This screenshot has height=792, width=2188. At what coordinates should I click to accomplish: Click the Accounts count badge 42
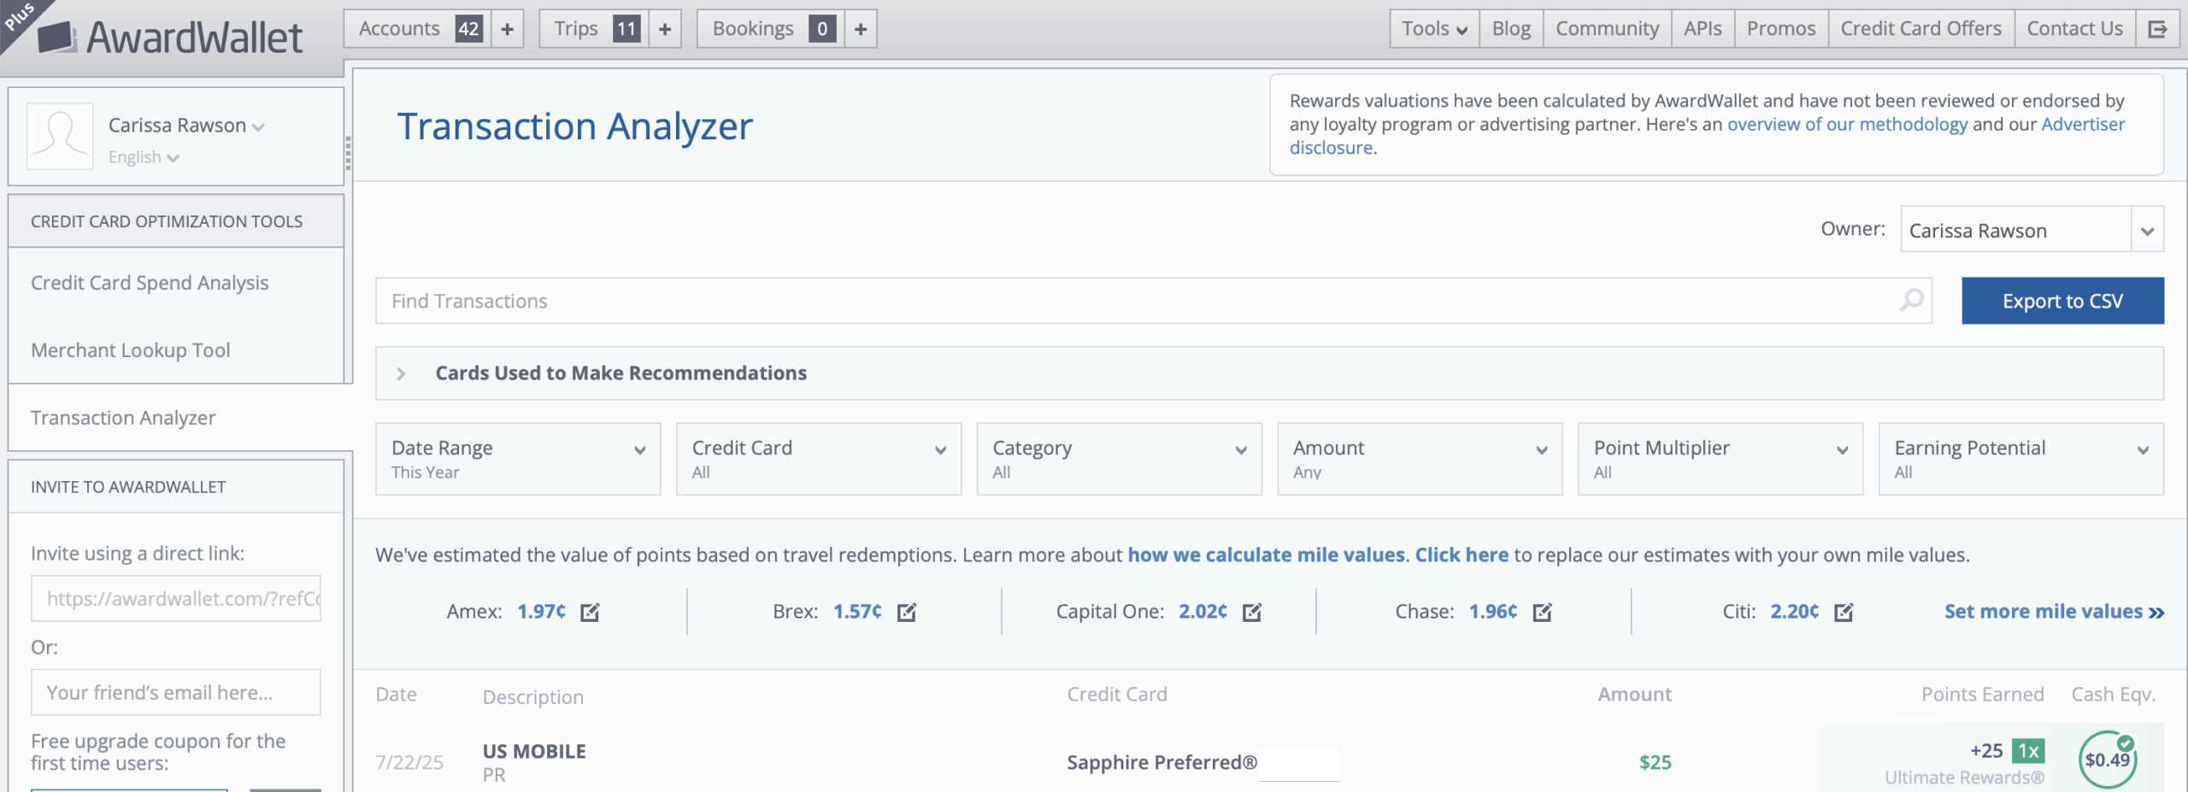click(468, 29)
